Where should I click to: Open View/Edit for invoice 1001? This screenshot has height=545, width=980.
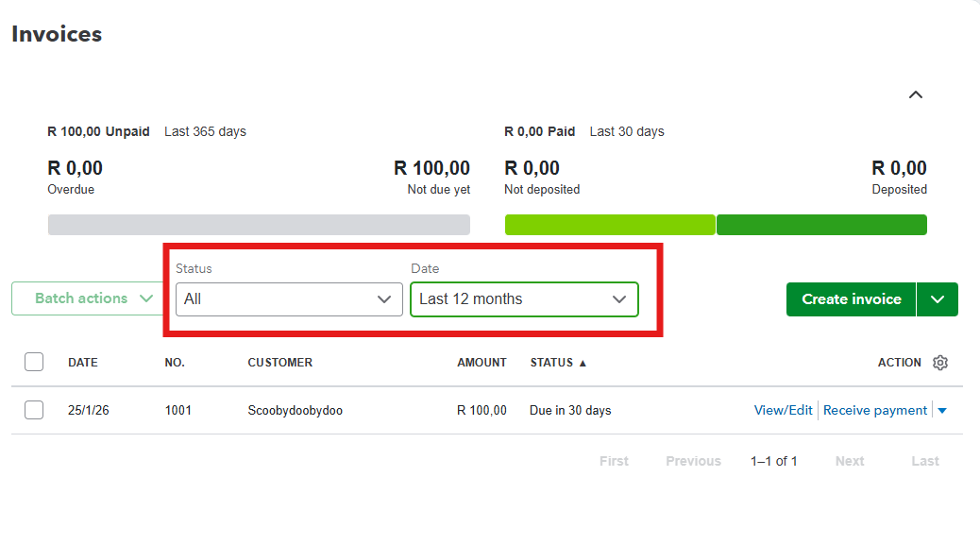coord(783,410)
